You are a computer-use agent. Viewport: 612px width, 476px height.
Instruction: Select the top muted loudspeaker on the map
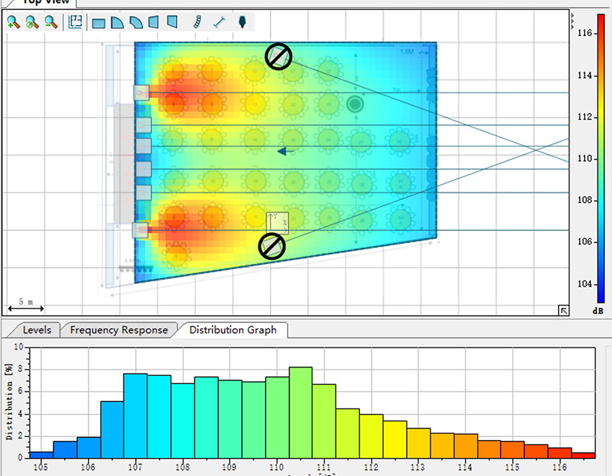278,56
